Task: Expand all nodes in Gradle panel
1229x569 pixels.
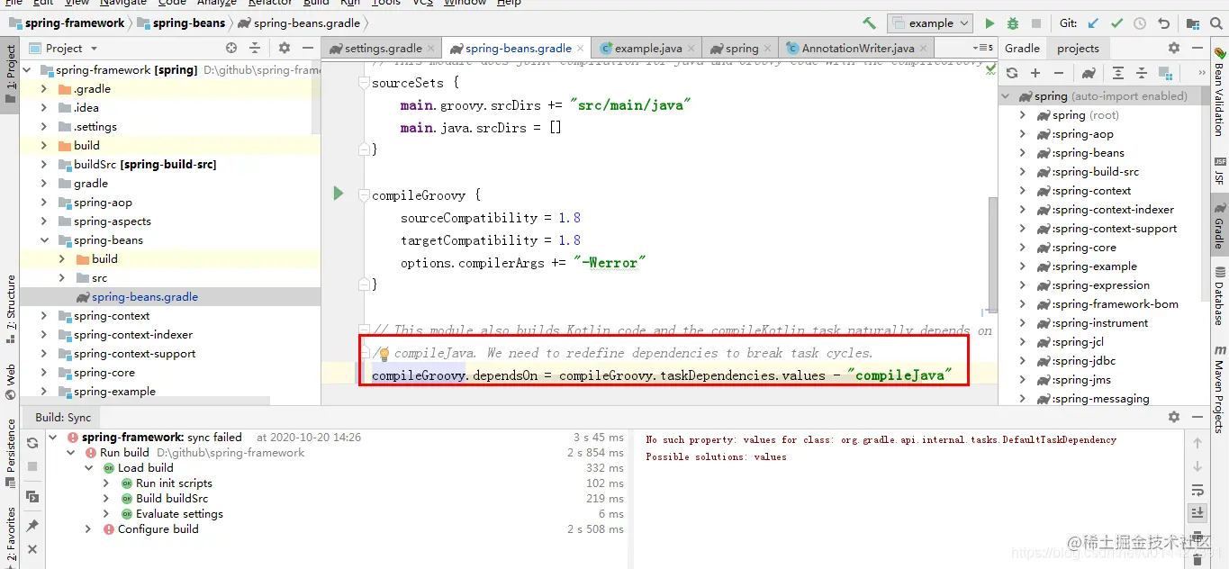Action: click(1118, 73)
